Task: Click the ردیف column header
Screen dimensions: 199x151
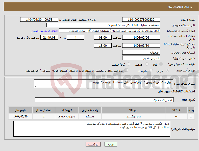Action: pyautogui.click(x=191, y=110)
